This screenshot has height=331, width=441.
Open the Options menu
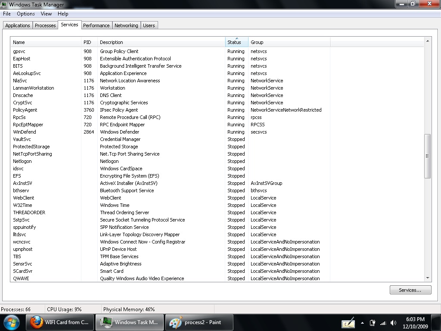pos(25,14)
